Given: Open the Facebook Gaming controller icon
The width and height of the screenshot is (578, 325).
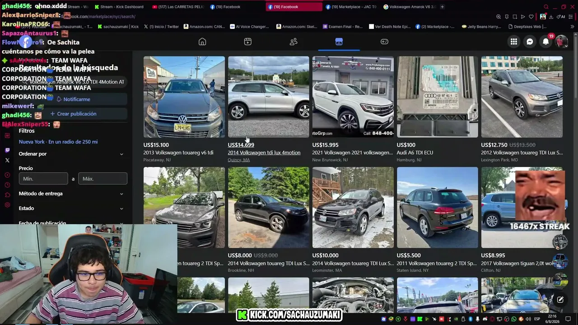Looking at the screenshot, I should 384,42.
